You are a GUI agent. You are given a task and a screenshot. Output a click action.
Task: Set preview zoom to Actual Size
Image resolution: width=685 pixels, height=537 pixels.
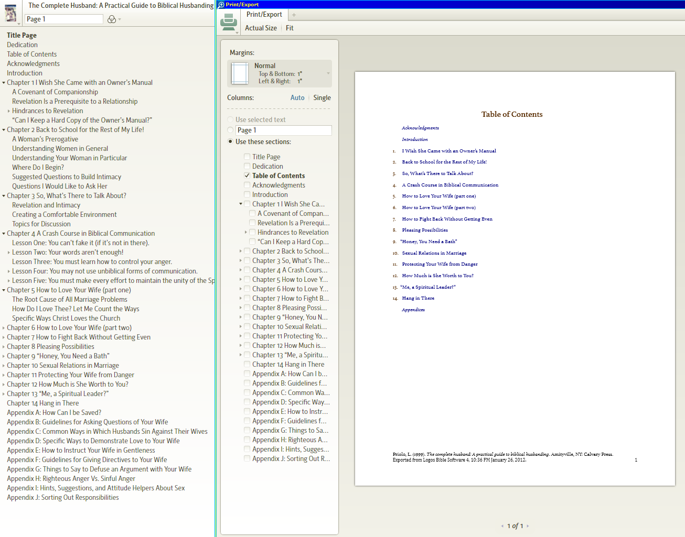click(261, 28)
